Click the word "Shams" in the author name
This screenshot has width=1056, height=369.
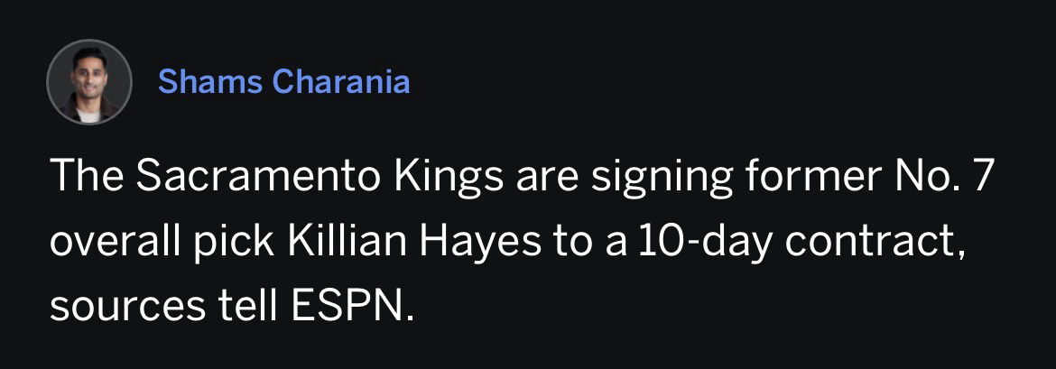point(210,82)
